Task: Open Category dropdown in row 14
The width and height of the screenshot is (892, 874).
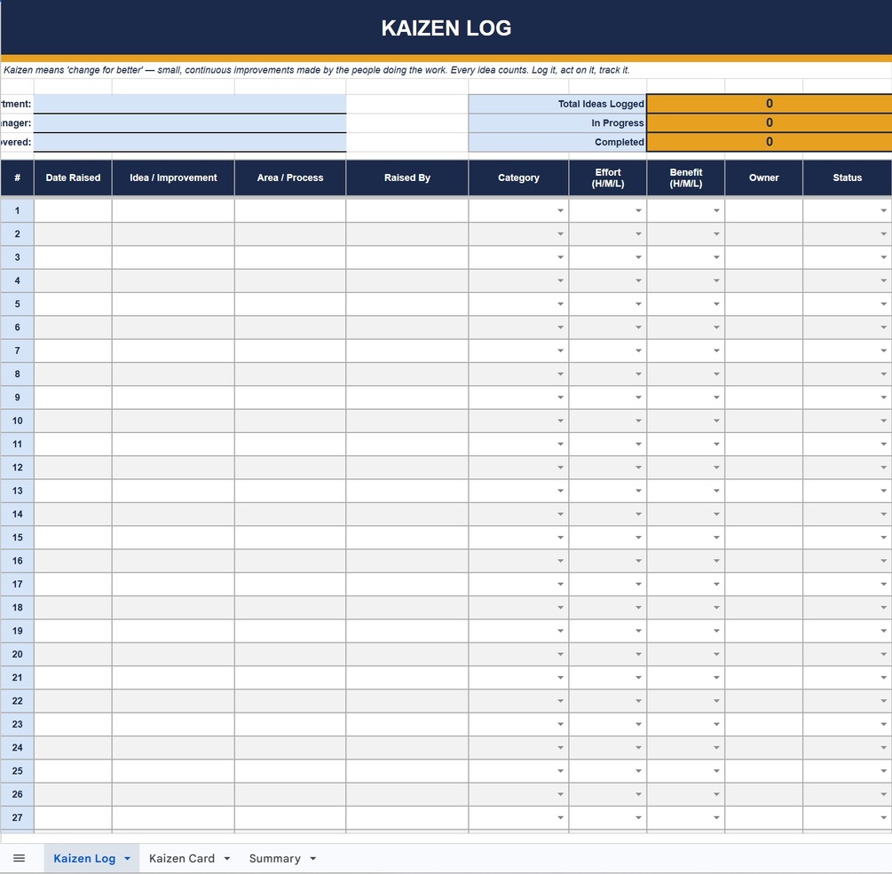Action: (560, 514)
